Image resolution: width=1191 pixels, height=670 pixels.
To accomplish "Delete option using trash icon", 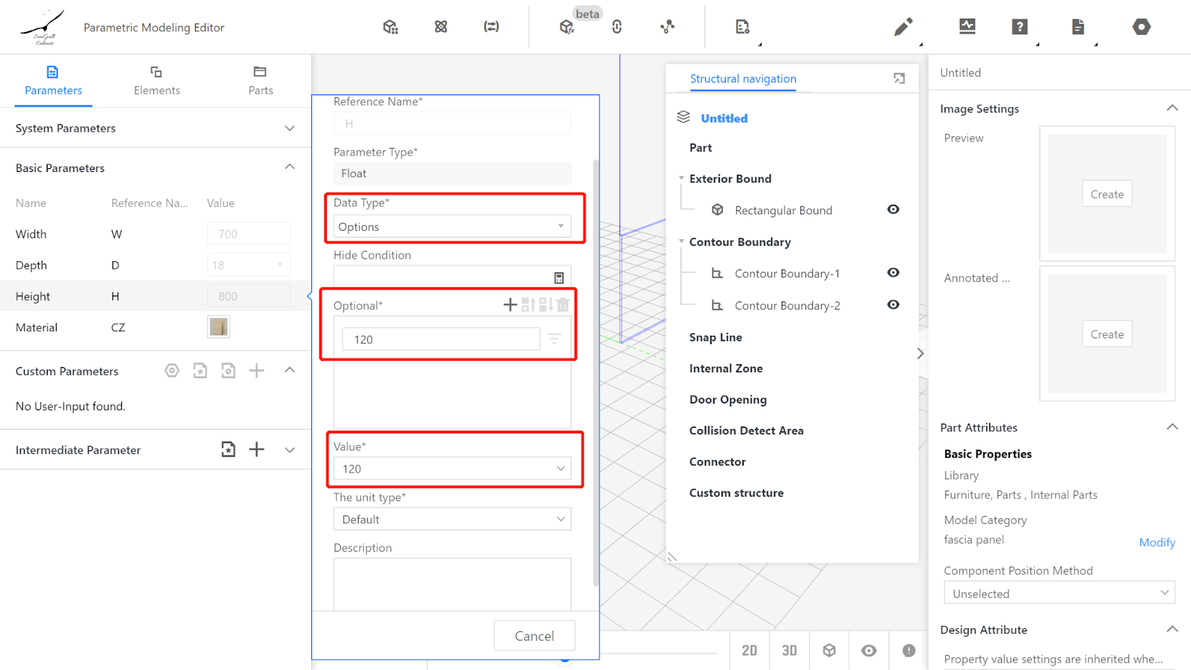I will pyautogui.click(x=563, y=304).
